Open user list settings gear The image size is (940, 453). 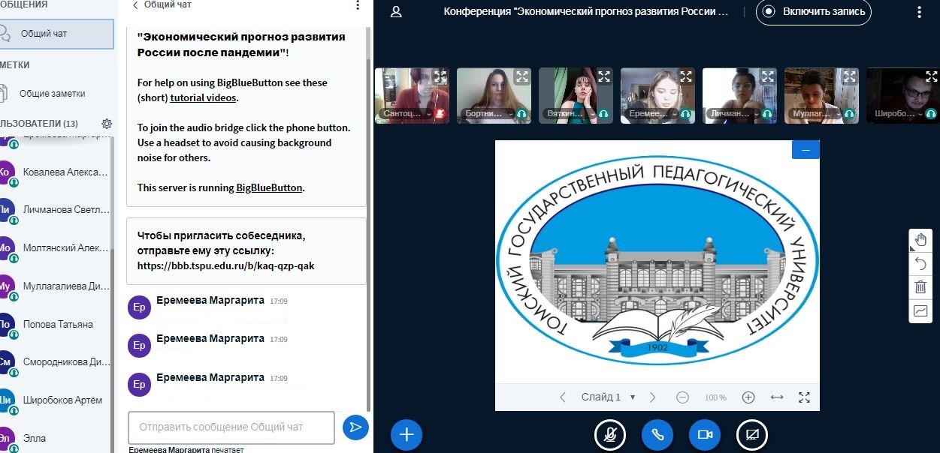[x=107, y=124]
